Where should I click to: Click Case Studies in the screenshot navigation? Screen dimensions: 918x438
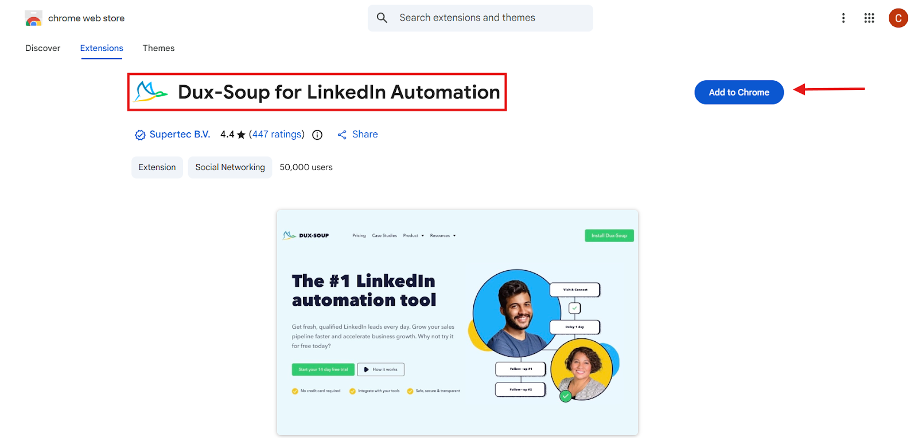384,235
